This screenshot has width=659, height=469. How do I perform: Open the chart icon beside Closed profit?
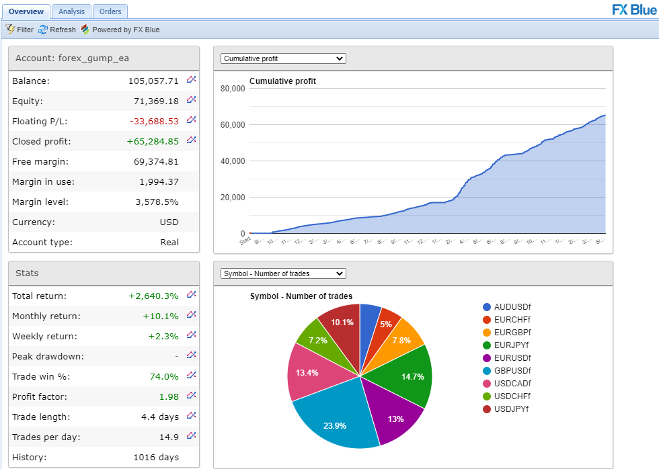click(x=191, y=140)
